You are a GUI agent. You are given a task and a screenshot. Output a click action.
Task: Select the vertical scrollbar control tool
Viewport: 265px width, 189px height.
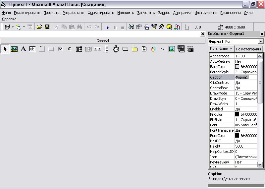click(x=107, y=49)
